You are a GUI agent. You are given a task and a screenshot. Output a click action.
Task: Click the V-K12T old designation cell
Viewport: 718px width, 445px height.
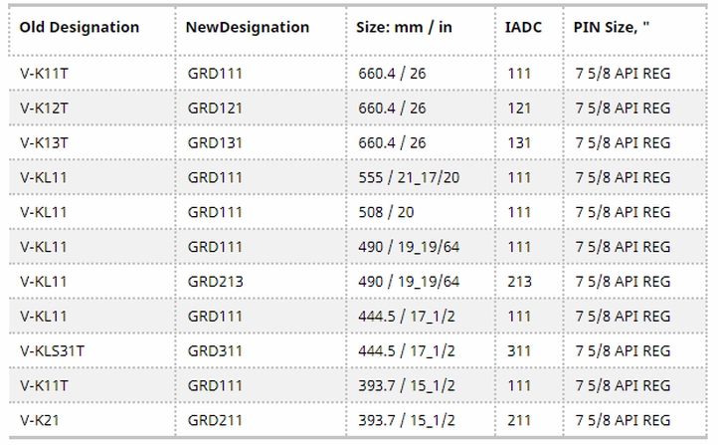pos(44,109)
